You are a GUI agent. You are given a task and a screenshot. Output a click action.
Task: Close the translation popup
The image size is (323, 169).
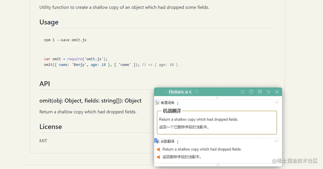[277, 92]
